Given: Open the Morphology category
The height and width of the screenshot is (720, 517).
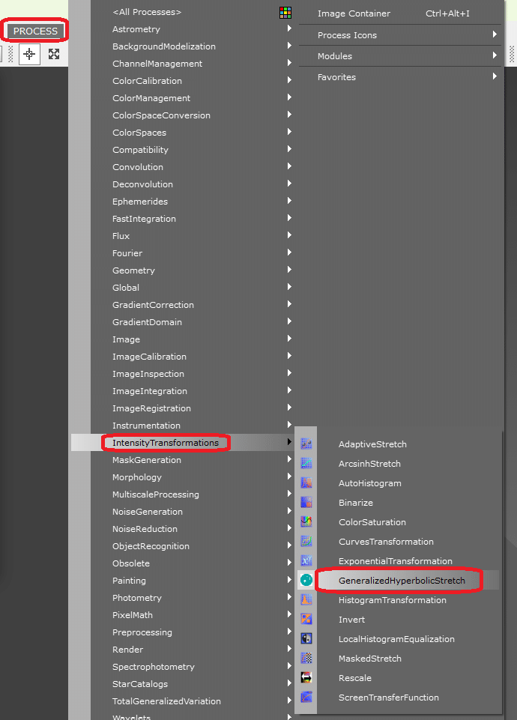Looking at the screenshot, I should pos(137,477).
